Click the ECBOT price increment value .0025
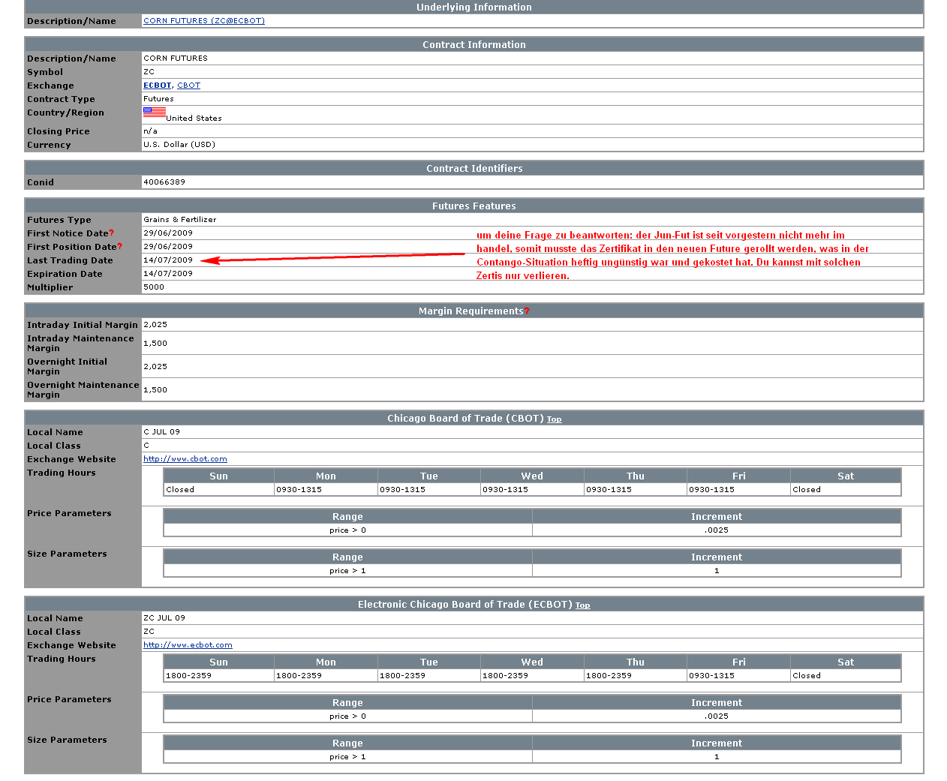Viewport: 947px width, 781px height. [717, 716]
